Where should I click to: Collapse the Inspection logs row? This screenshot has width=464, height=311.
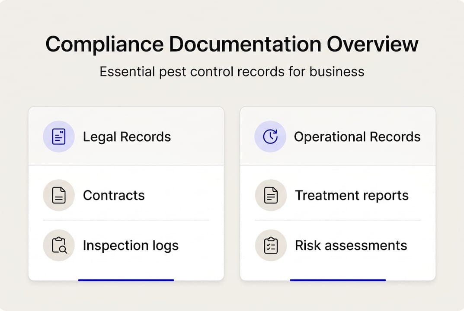131,245
